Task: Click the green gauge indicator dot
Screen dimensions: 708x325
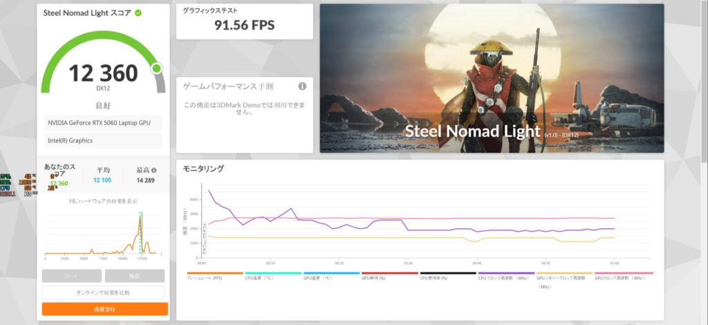Action: [x=156, y=68]
